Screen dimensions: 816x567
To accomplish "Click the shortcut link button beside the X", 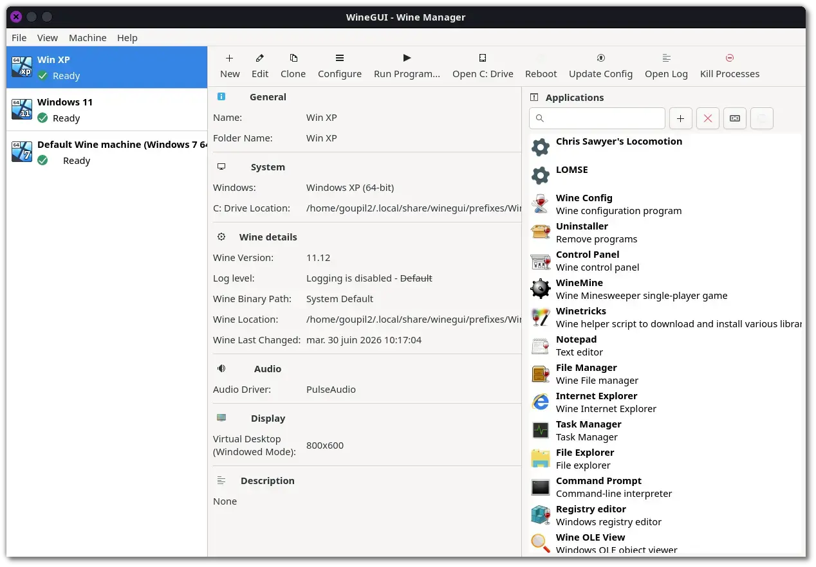I will point(735,118).
